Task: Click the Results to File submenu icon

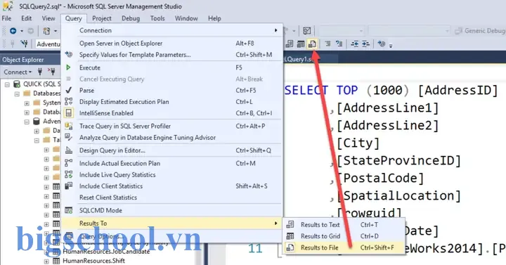Action: (x=290, y=247)
